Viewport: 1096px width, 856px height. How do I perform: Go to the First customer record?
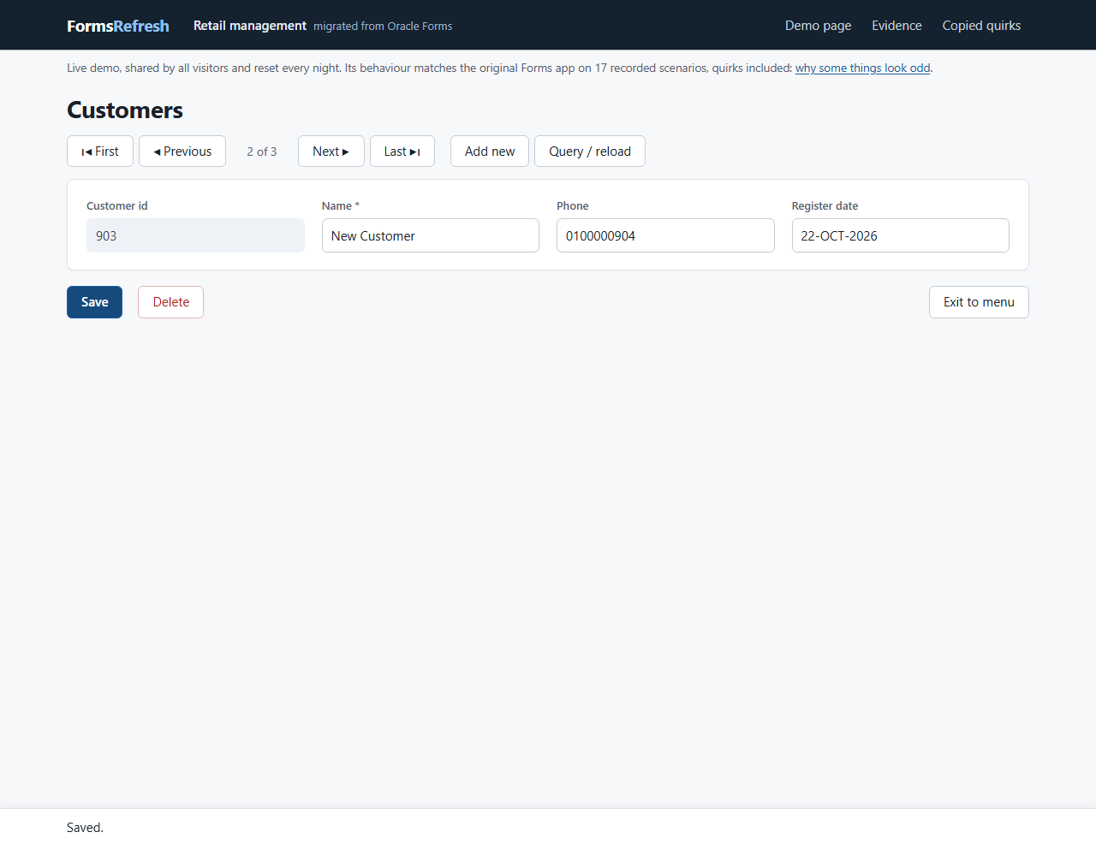tap(100, 152)
